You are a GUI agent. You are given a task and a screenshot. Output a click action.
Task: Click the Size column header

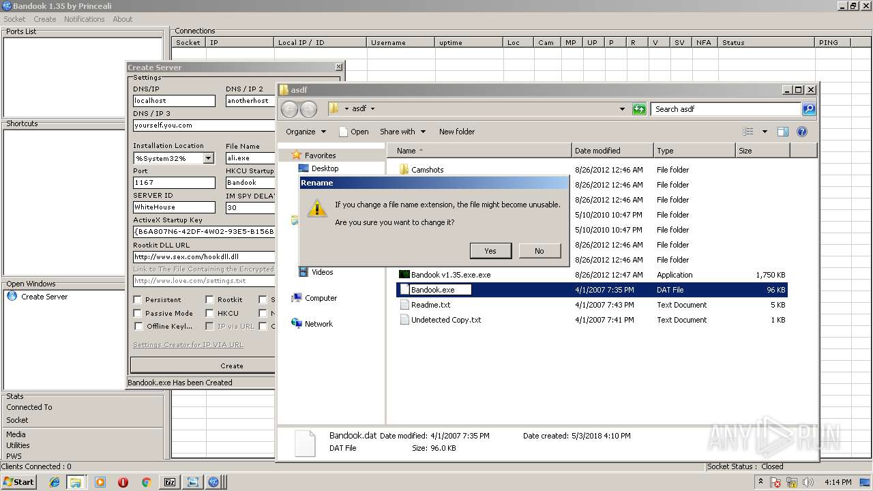pyautogui.click(x=763, y=151)
